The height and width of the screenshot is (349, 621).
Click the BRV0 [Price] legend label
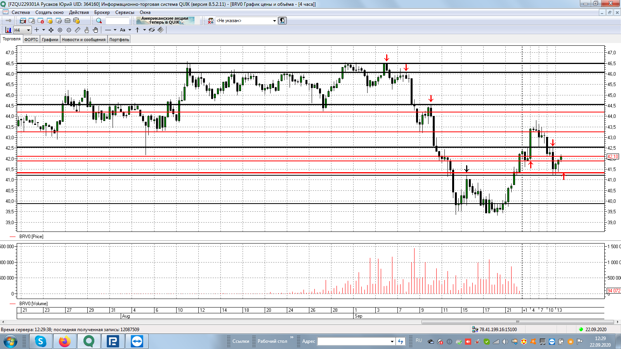pos(31,237)
